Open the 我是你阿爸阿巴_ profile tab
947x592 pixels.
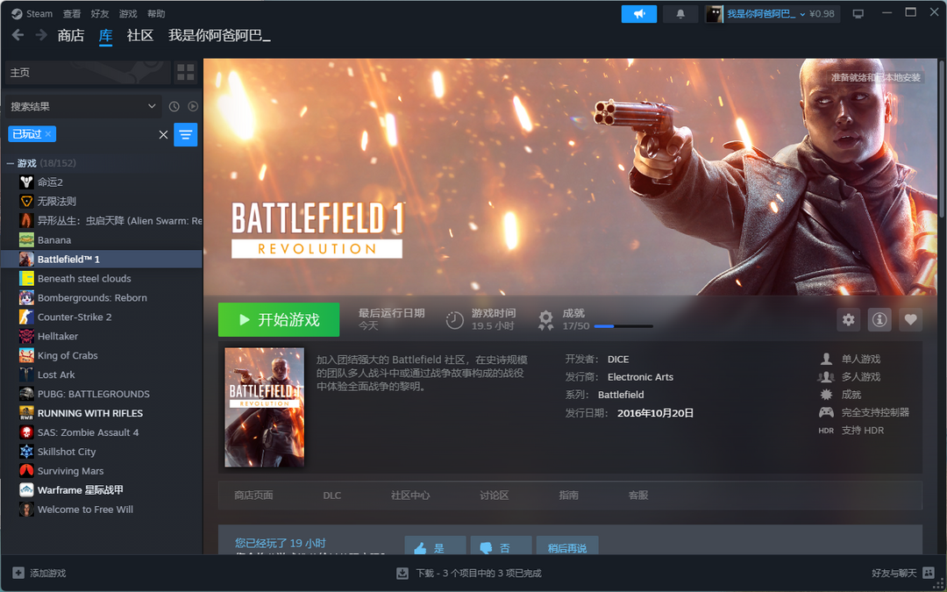click(219, 36)
